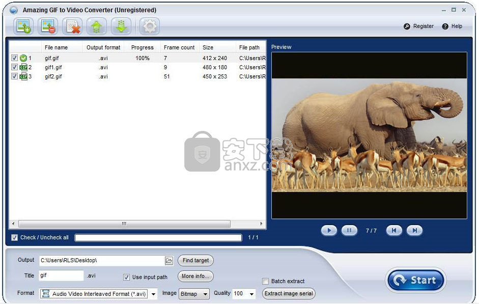Click the .avi output format of gif1.gif
Screen dimensions: 479x304
[103, 67]
